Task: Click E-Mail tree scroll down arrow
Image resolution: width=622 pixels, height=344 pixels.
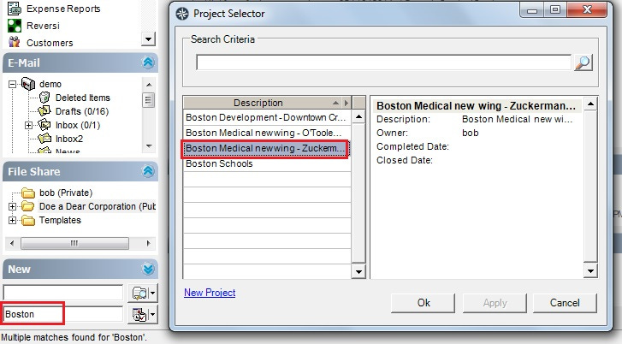Action: (x=149, y=146)
